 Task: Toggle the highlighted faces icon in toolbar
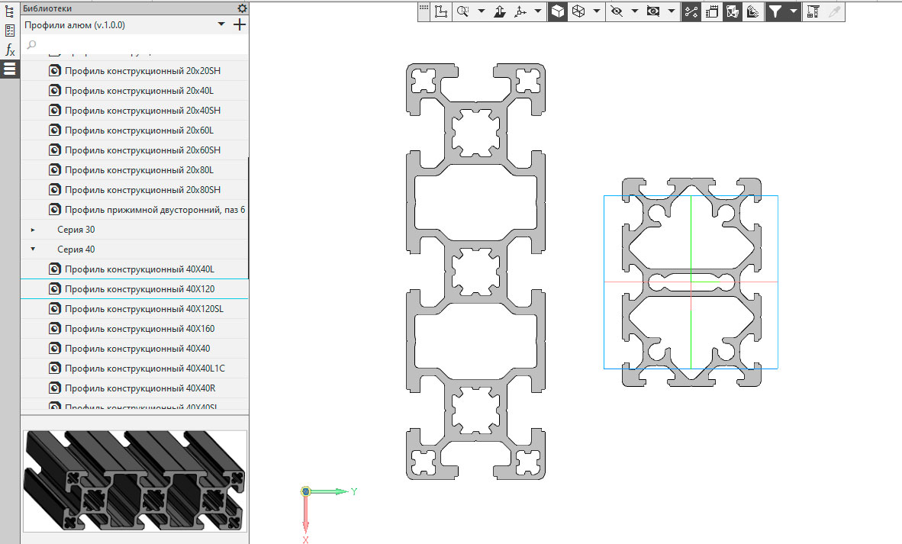733,11
